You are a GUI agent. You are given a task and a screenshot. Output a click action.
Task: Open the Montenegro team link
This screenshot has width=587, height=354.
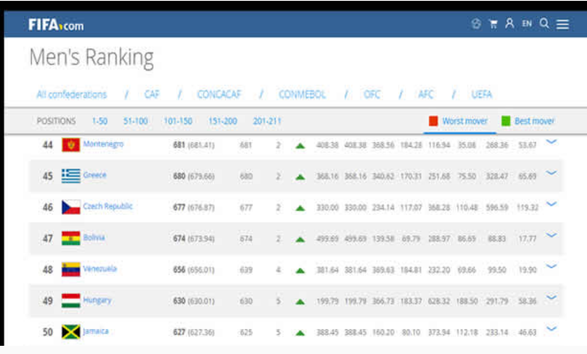pyautogui.click(x=103, y=144)
